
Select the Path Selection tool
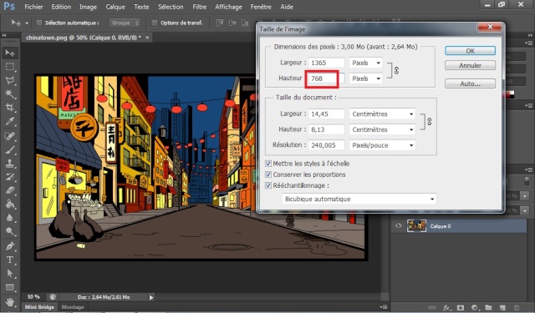pos(10,273)
